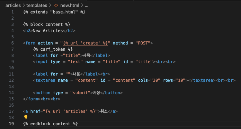Click the '{% block content %}' tag
This screenshot has height=129, width=241.
(46, 24)
